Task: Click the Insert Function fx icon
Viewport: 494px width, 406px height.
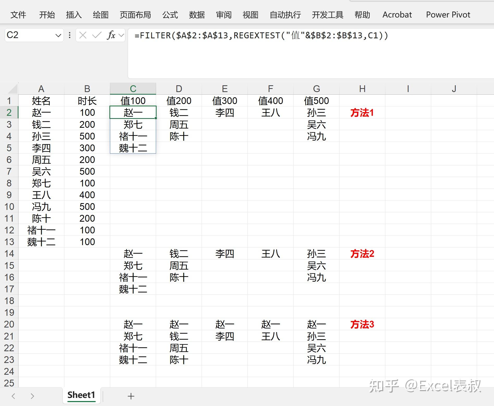Action: [111, 35]
